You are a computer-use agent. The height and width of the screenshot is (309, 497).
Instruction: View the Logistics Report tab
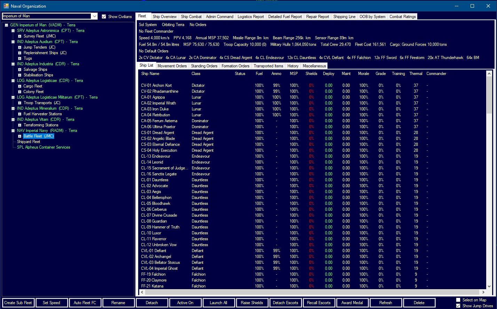click(x=251, y=17)
